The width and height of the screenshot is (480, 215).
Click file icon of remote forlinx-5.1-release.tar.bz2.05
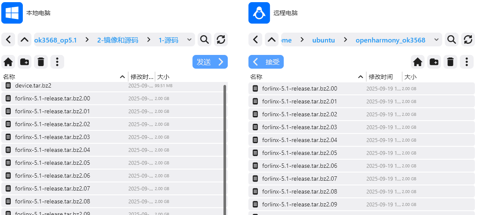[x=255, y=153]
